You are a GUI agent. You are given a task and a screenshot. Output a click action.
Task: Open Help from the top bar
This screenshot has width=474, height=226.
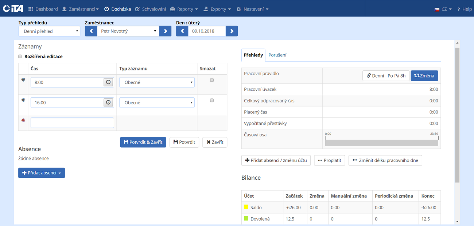point(464,9)
